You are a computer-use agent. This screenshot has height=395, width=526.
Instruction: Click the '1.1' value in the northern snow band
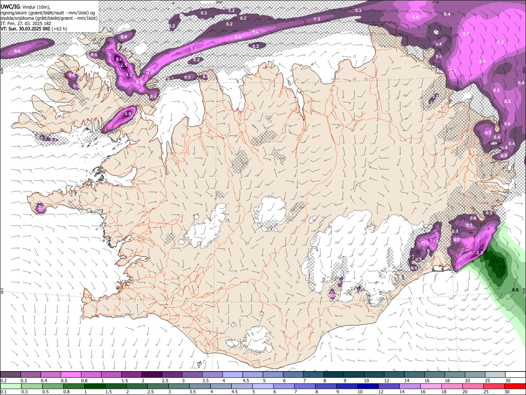click(194, 49)
